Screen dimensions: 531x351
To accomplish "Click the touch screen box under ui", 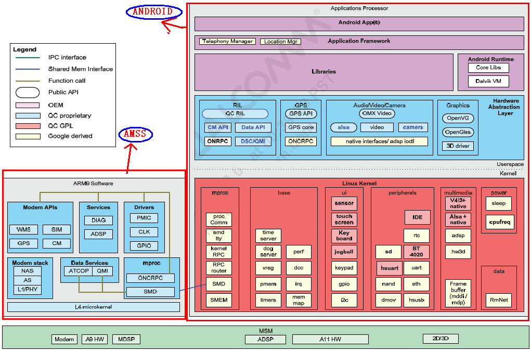I will tap(344, 219).
